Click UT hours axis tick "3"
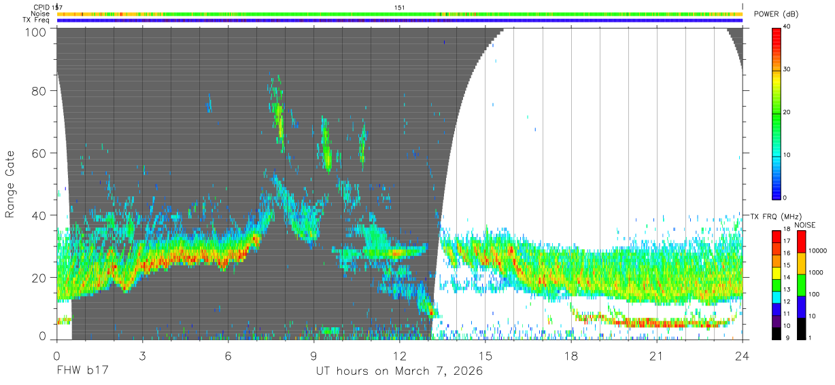Image resolution: width=835 pixels, height=385 pixels. pos(143,356)
